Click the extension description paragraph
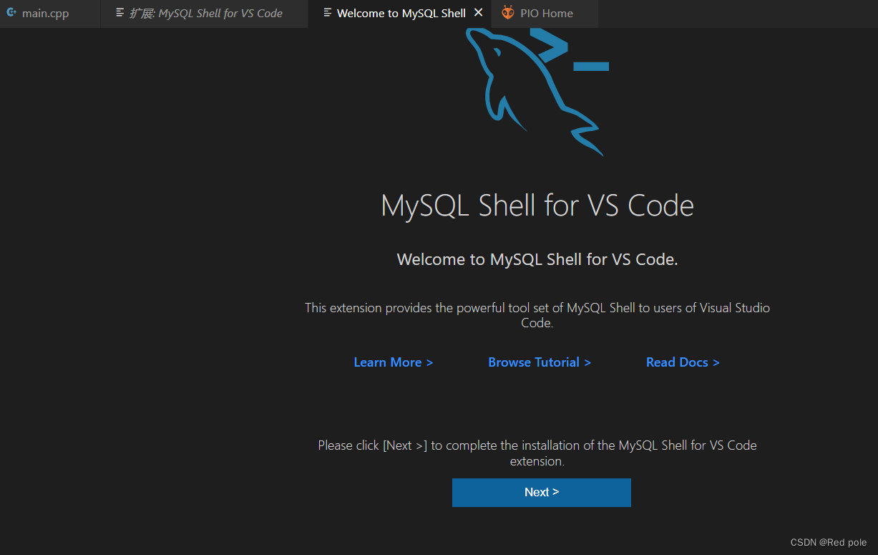This screenshot has height=555, width=878. pos(537,315)
